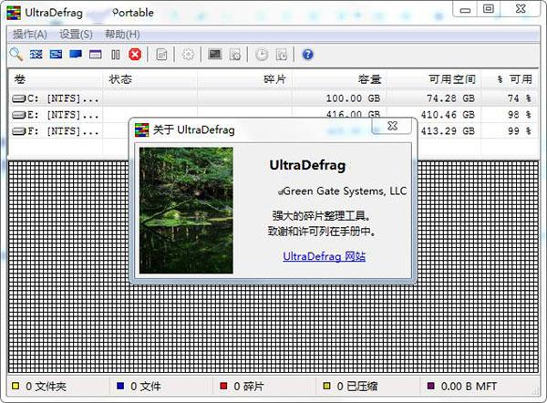This screenshot has height=403, width=547.
Task: Open the 帮助(H) menu
Action: 122,35
